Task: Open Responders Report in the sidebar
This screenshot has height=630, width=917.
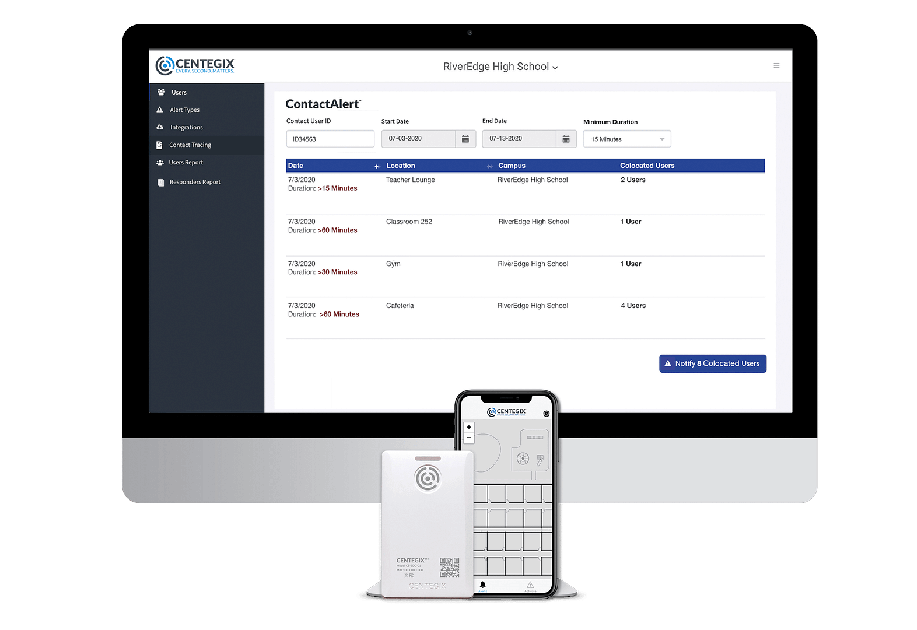Action: (206, 182)
